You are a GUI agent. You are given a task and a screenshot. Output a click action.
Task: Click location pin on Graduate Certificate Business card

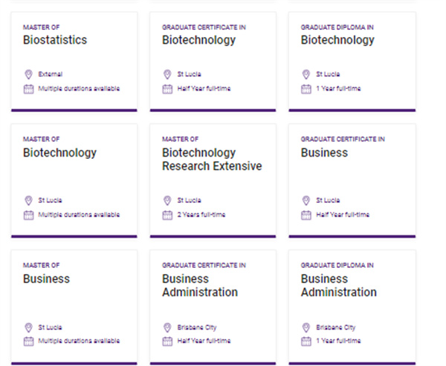306,200
